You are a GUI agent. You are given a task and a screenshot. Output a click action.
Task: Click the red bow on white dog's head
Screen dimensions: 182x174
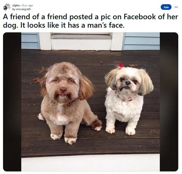(x=121, y=65)
